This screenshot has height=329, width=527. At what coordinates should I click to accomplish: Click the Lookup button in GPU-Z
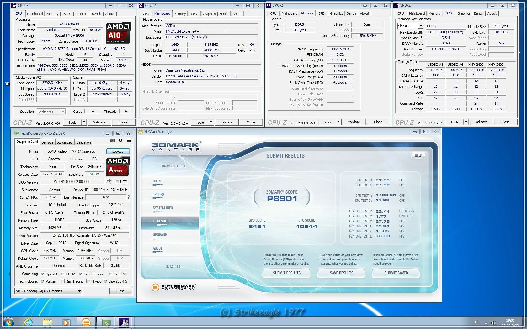point(118,151)
